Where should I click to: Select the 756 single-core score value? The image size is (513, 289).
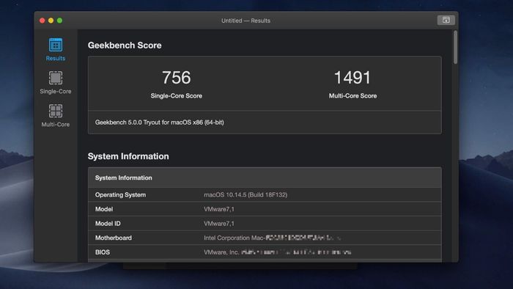(176, 78)
